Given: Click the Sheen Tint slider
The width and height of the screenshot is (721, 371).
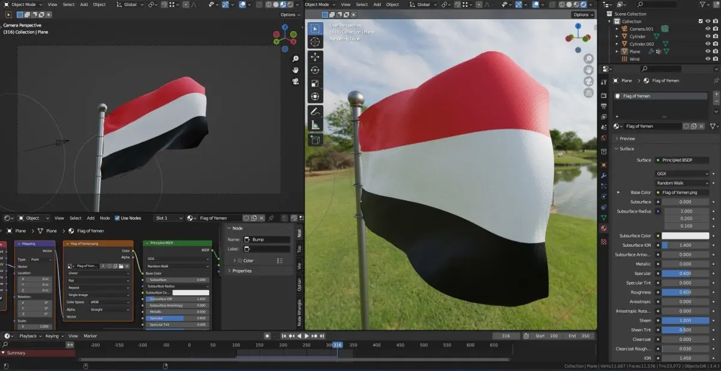Looking at the screenshot, I should click(x=686, y=330).
